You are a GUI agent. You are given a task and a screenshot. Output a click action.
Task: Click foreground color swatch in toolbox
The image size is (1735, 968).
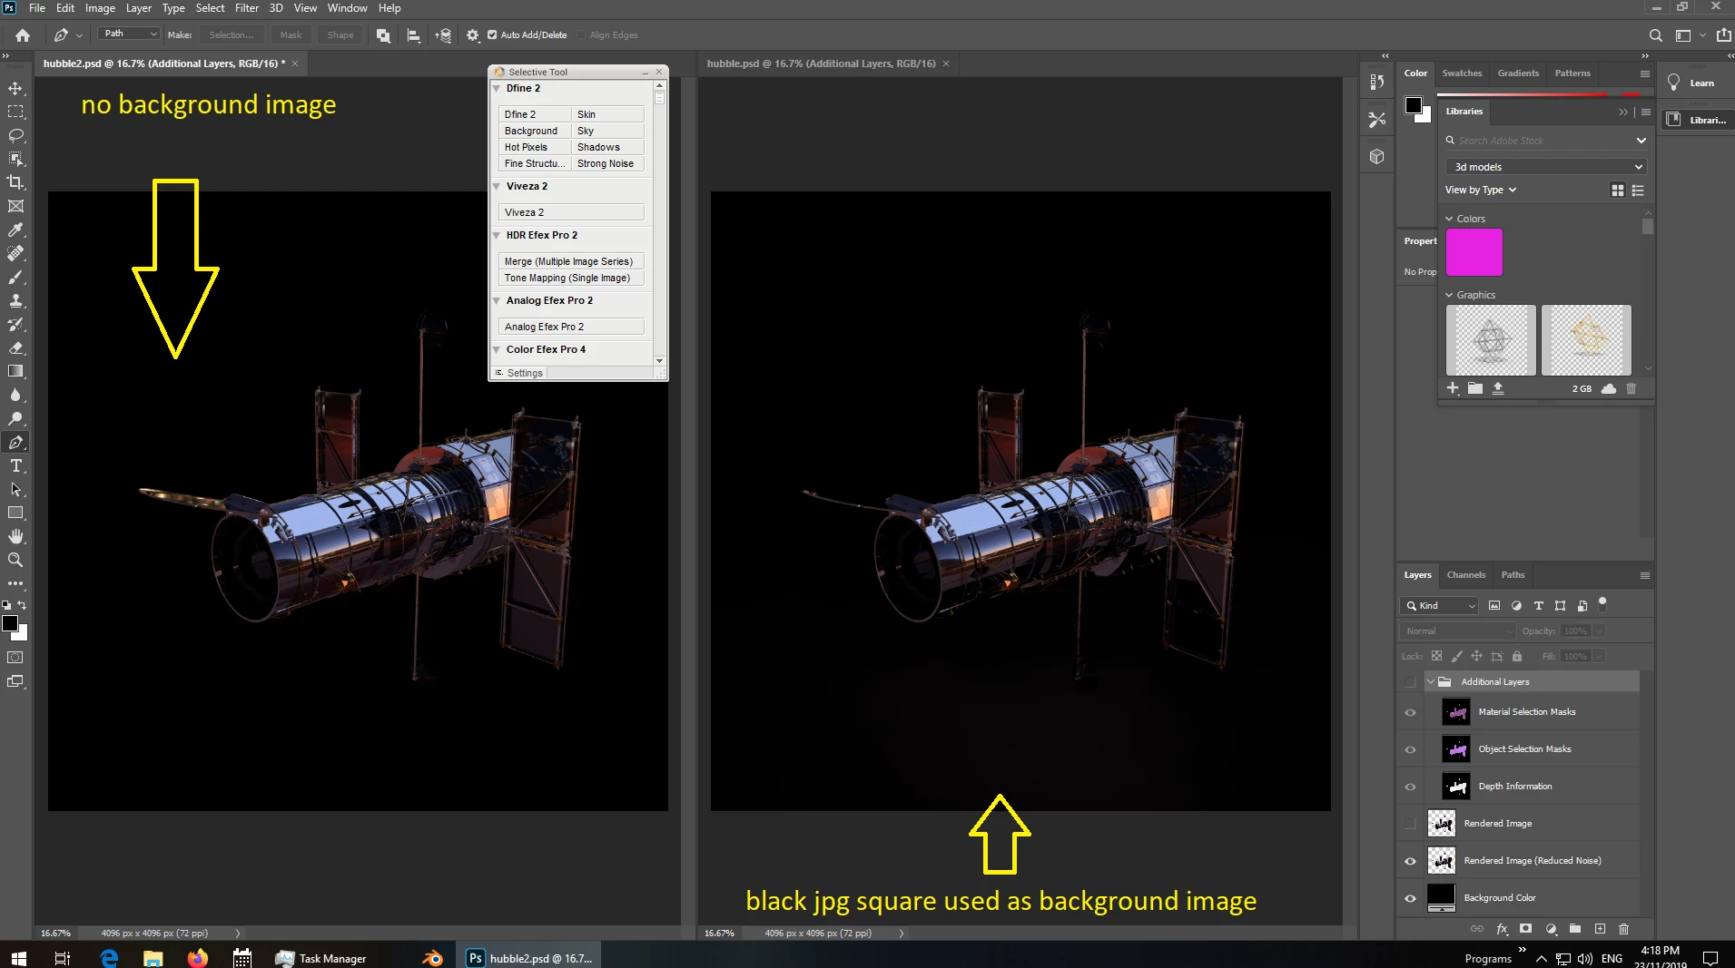10,623
